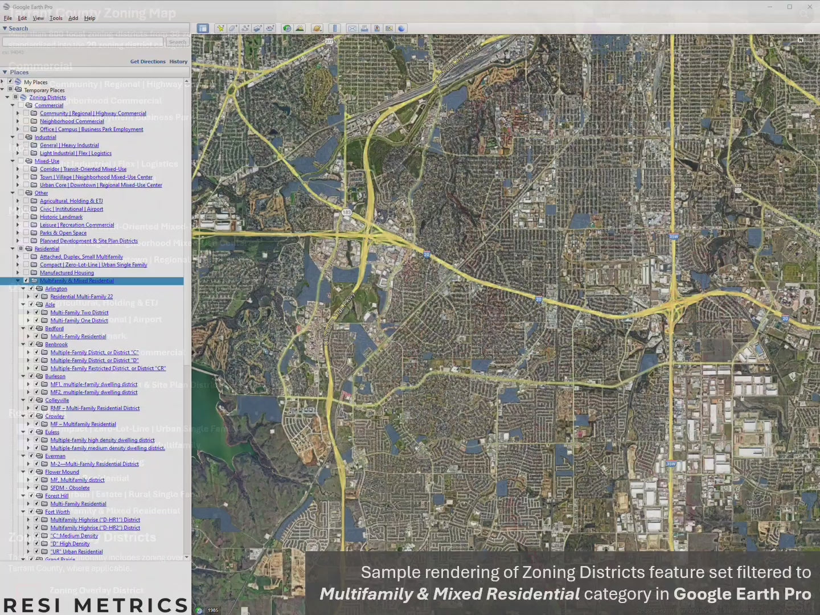Click the Google Earth Pro title icon
820x615 pixels.
[6, 7]
